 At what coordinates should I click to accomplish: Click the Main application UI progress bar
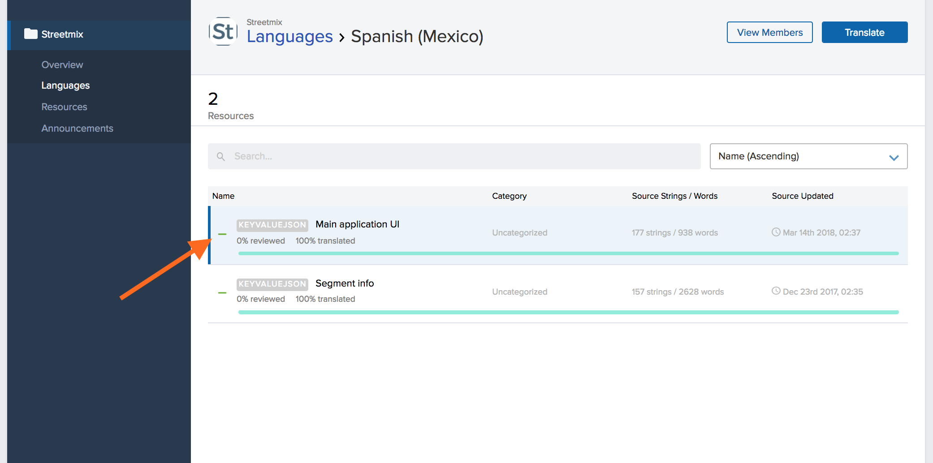568,253
